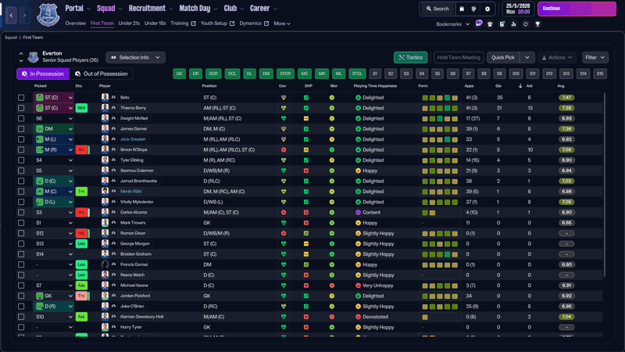Click Very Unhappy icon for Michael Keane

[x=358, y=286]
